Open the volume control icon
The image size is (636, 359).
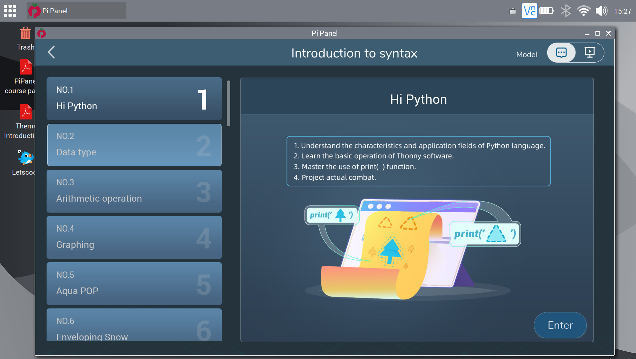(x=601, y=11)
